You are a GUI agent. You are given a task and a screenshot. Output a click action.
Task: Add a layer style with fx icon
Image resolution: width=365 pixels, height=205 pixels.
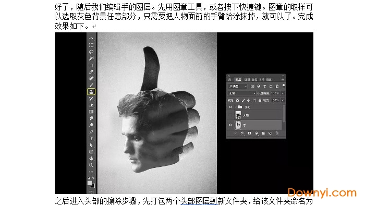coord(242,133)
